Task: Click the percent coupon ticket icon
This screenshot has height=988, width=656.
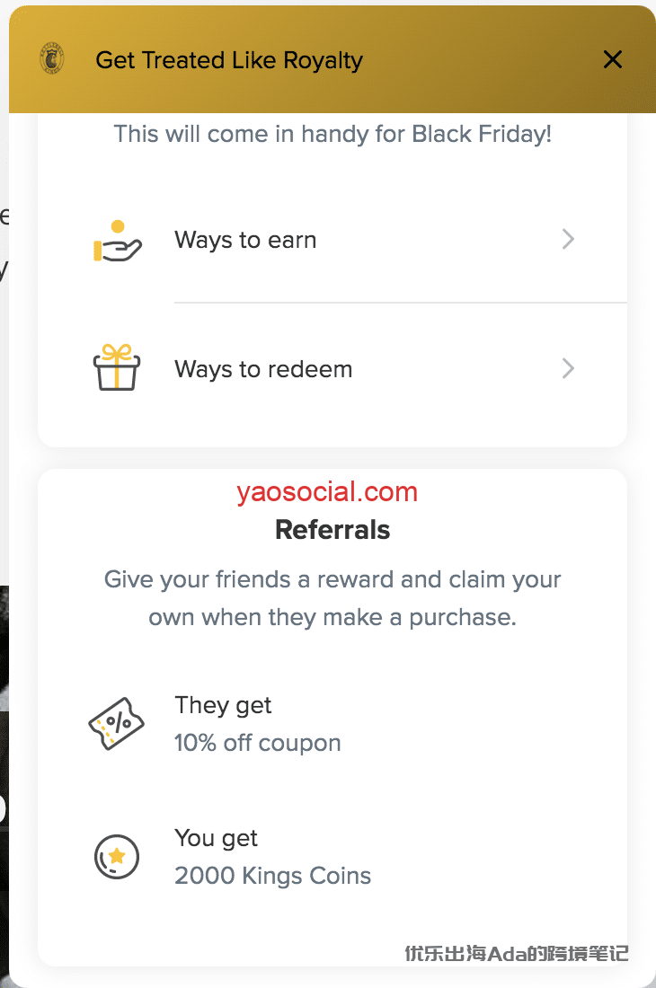Action: click(117, 724)
